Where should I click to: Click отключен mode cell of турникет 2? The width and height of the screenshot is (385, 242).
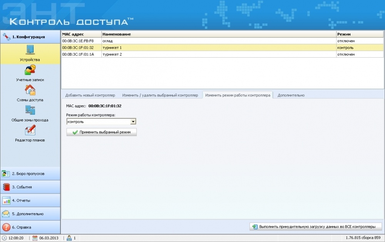pyautogui.click(x=360, y=55)
